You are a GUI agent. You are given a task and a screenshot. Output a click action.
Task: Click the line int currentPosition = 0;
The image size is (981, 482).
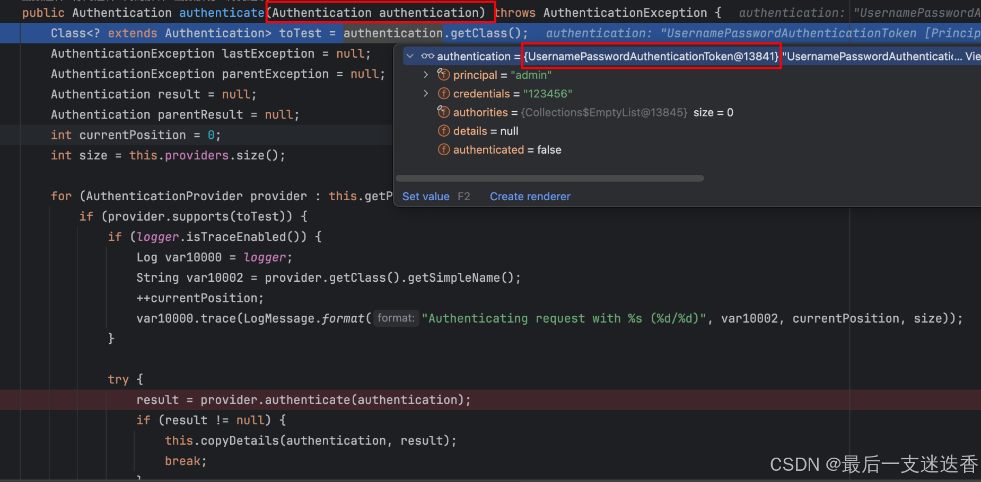point(136,135)
